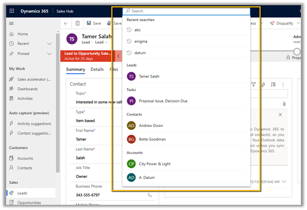This screenshot has height=210, width=307.
Task: Open account City Power & Light result
Action: point(186,164)
